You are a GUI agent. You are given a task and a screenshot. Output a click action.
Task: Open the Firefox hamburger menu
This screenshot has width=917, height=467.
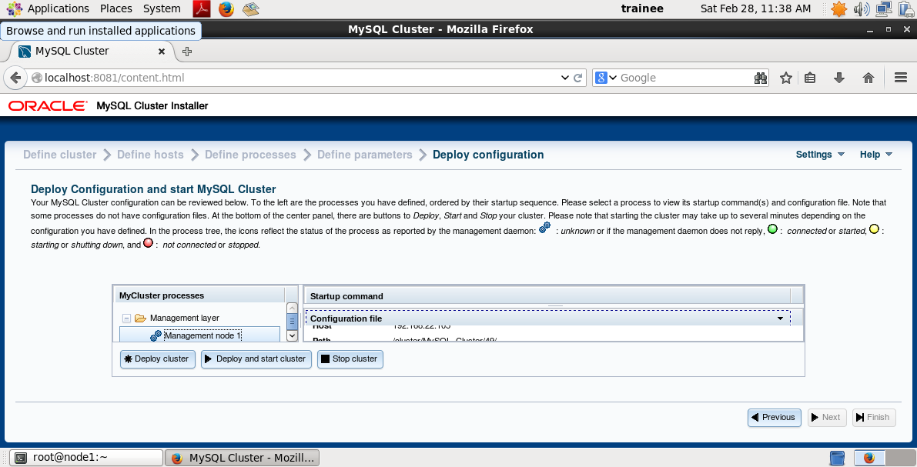click(x=901, y=77)
